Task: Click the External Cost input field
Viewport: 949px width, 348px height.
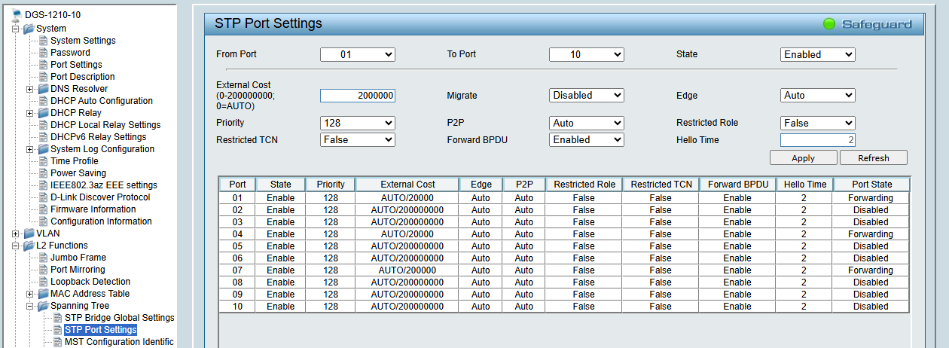Action: click(x=357, y=96)
